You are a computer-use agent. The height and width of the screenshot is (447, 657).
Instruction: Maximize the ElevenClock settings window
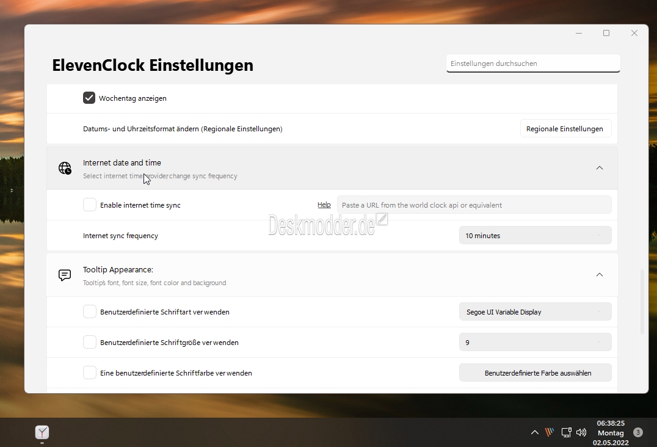click(606, 33)
